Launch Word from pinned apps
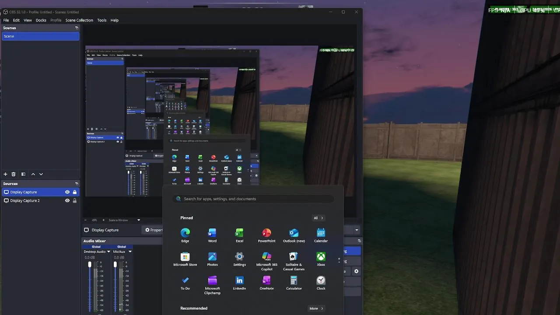 pos(212,235)
